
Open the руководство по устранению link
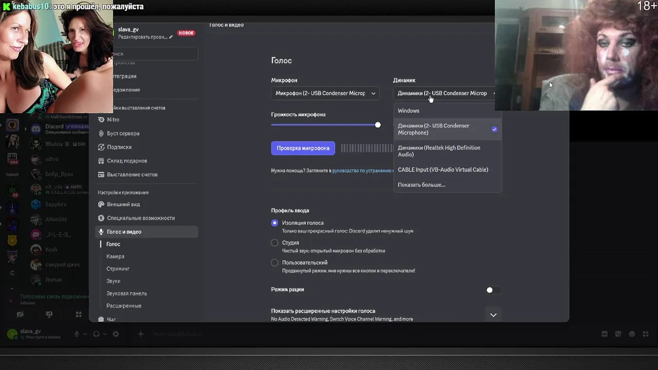pyautogui.click(x=363, y=171)
